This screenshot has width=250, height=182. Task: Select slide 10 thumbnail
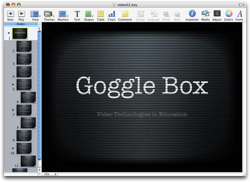tap(24, 148)
